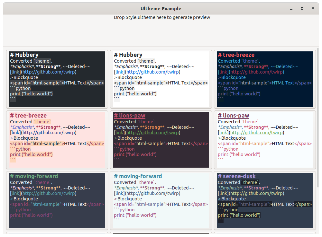322x237 pixels.
Task: Close the Ultheme Example window
Action: (313, 8)
